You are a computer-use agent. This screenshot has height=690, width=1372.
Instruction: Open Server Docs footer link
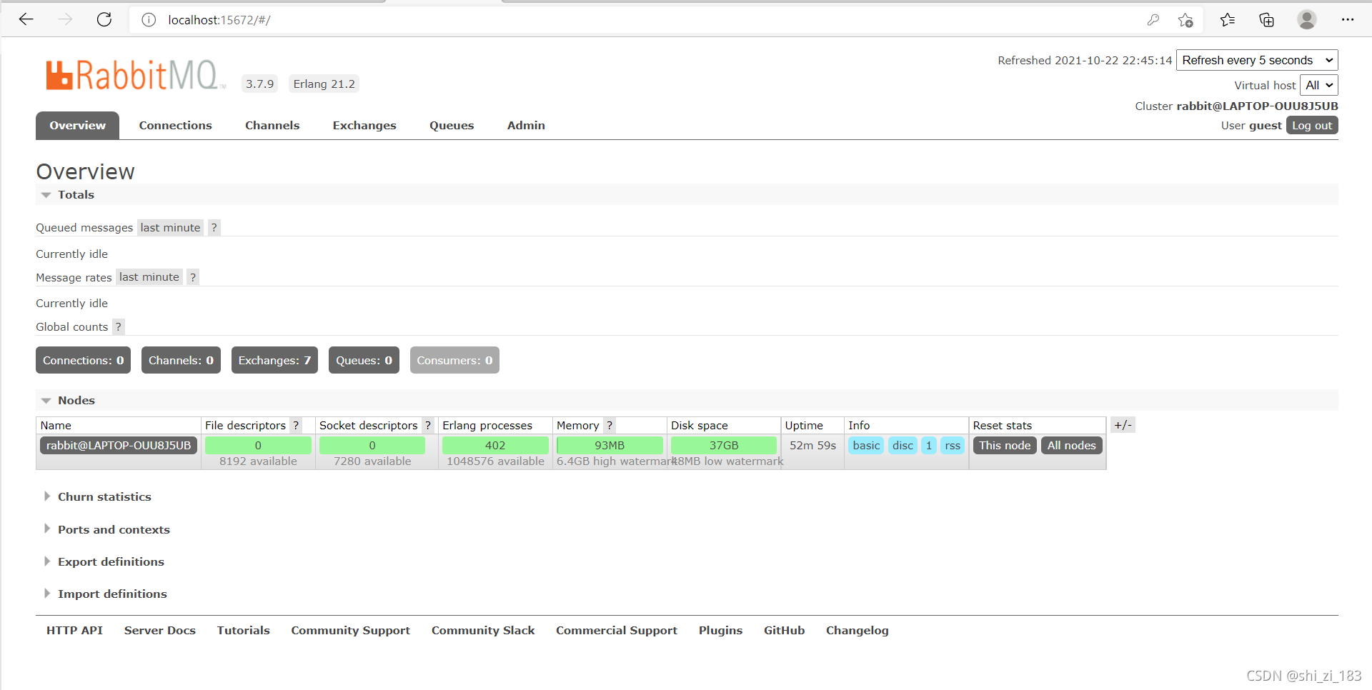[160, 630]
